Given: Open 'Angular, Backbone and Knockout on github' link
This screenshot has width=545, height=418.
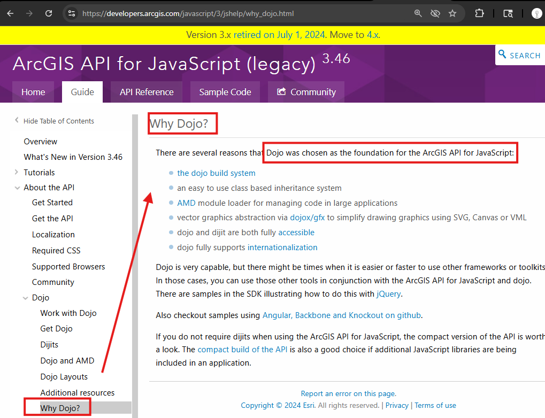Looking at the screenshot, I should click(x=341, y=315).
